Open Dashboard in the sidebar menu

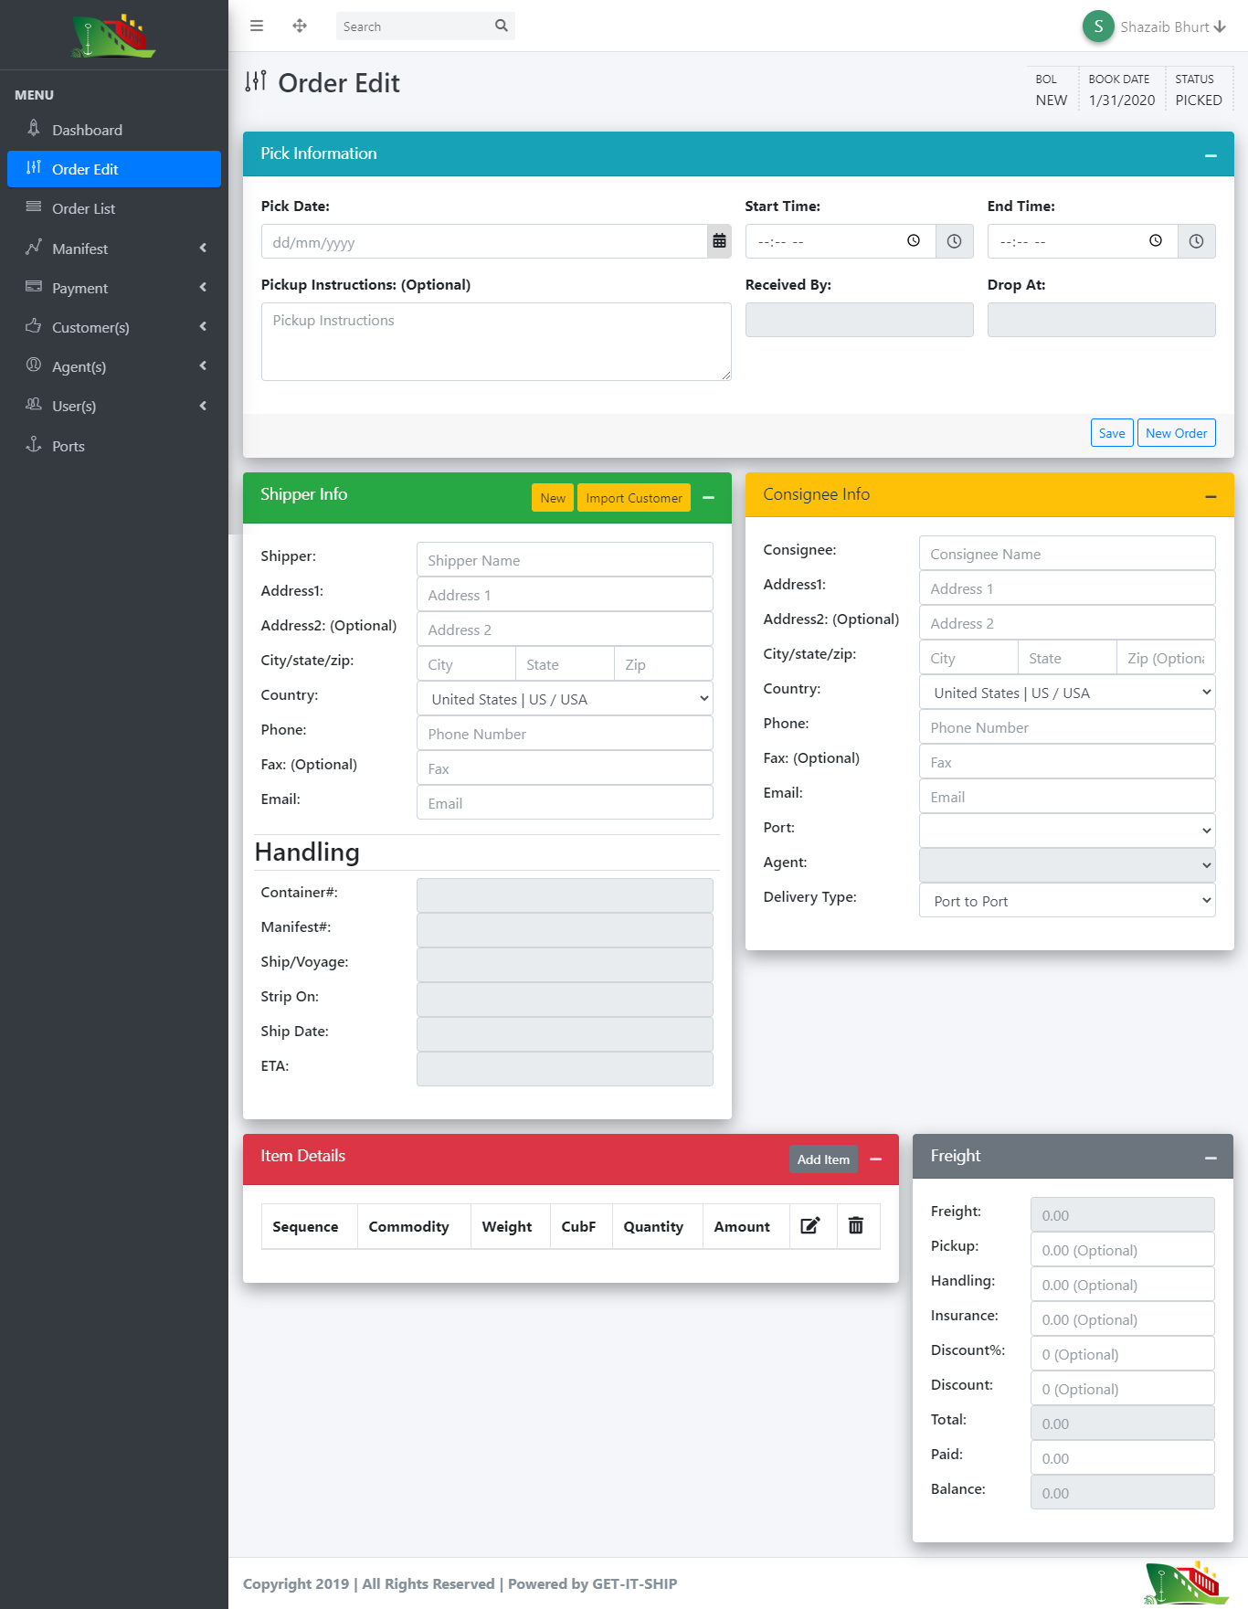[x=114, y=130]
